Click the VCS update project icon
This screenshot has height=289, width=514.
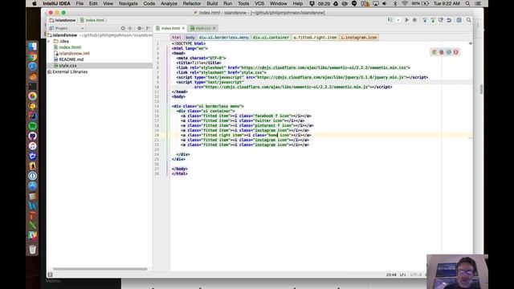425,20
